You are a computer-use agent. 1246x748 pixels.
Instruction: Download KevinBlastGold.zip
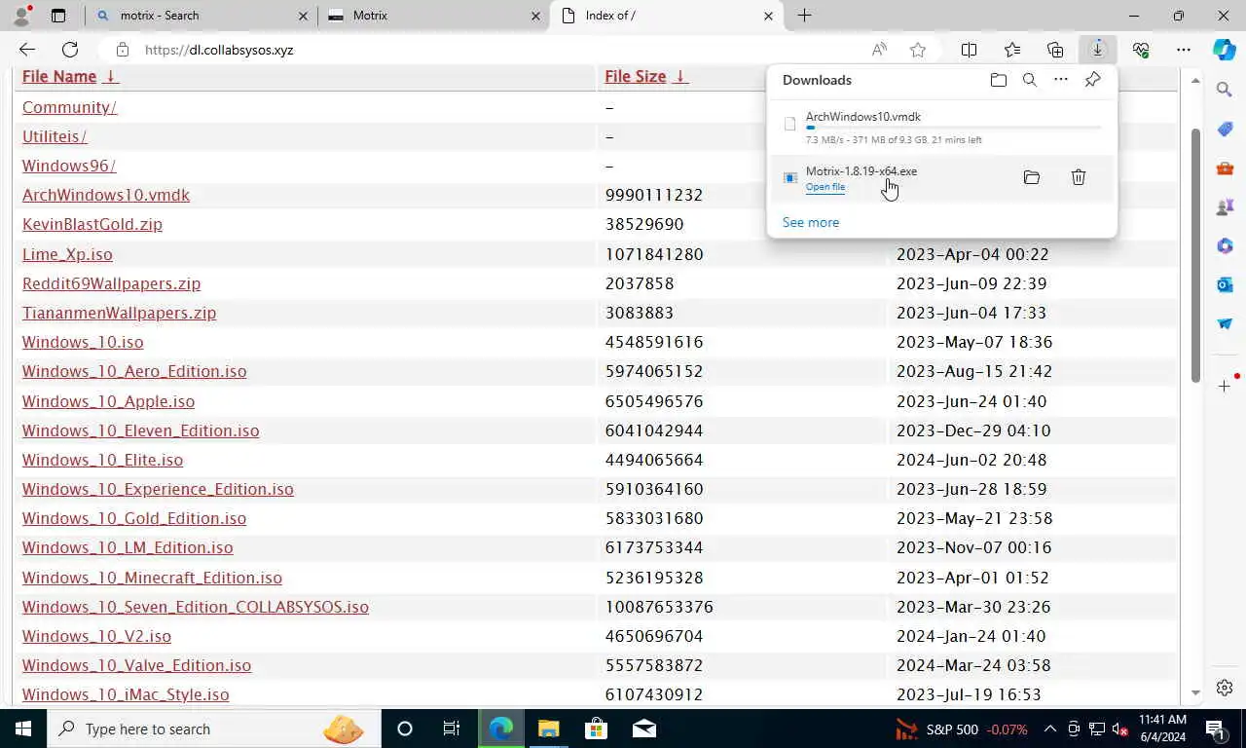click(92, 224)
